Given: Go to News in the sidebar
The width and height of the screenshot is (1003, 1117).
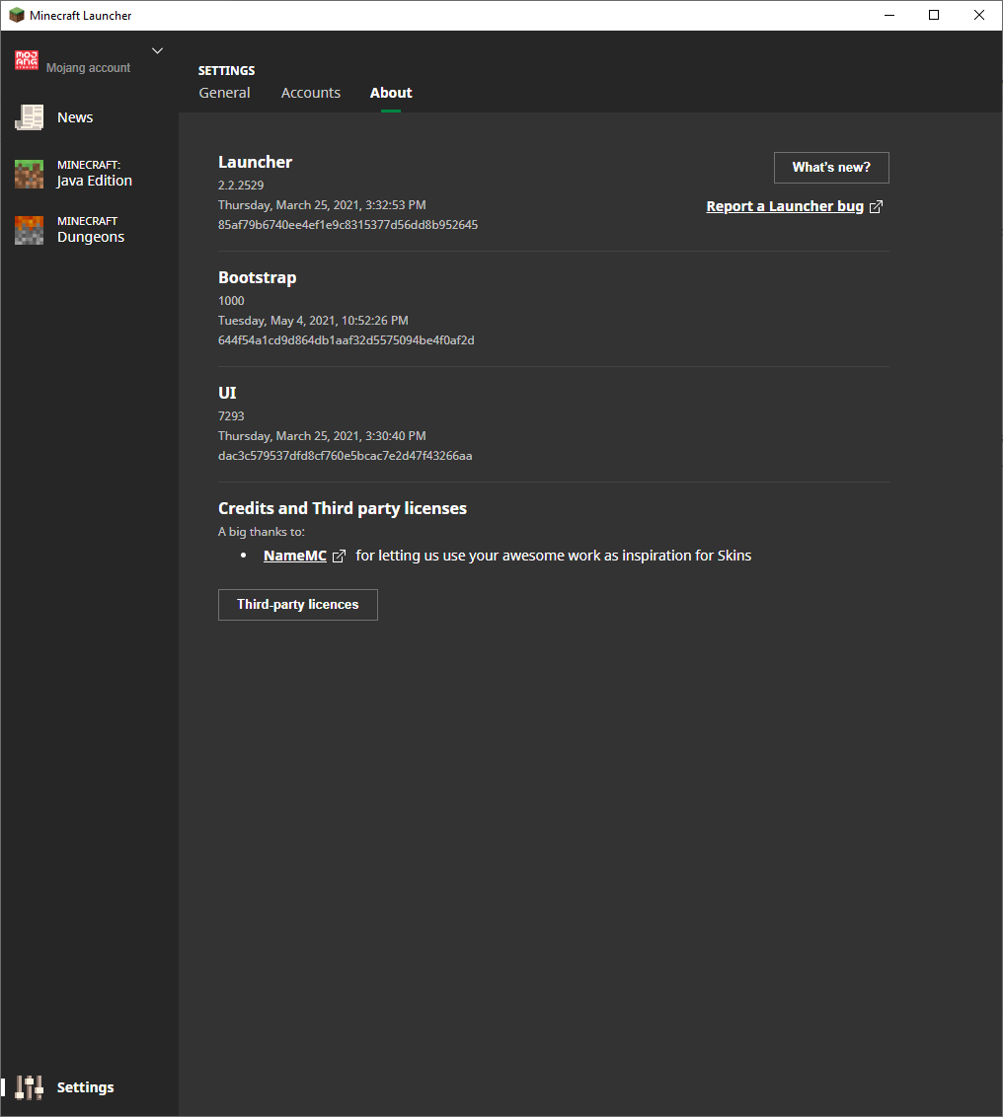Looking at the screenshot, I should (75, 117).
